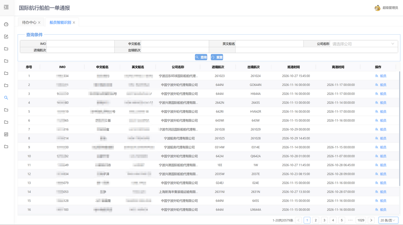The height and width of the screenshot is (225, 403).
Task: Focus the 英文船名 input field
Action: pos(269,44)
